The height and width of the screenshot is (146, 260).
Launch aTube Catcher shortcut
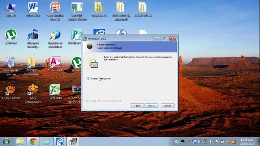pyautogui.click(x=11, y=92)
